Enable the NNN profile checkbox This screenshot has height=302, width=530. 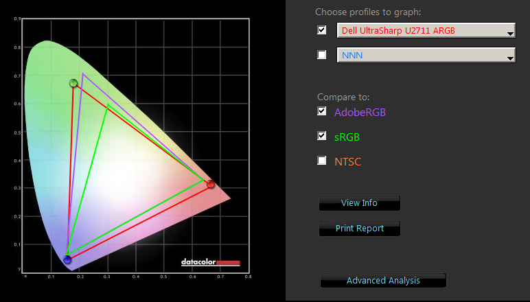coord(322,55)
